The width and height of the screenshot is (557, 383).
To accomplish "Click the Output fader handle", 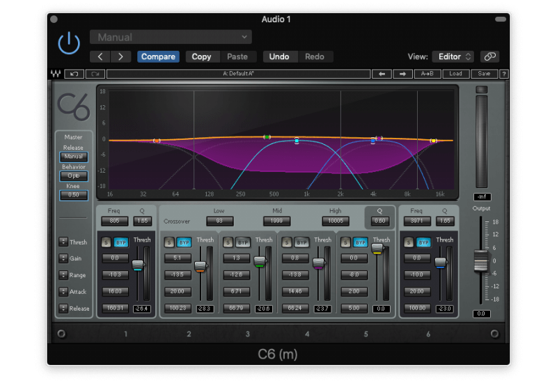I will (481, 260).
